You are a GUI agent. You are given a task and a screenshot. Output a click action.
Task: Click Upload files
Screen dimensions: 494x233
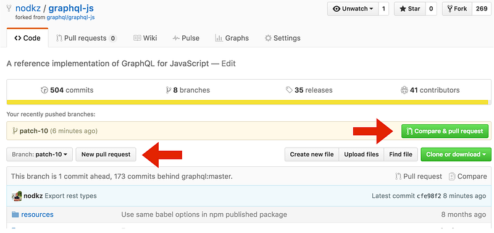point(361,155)
